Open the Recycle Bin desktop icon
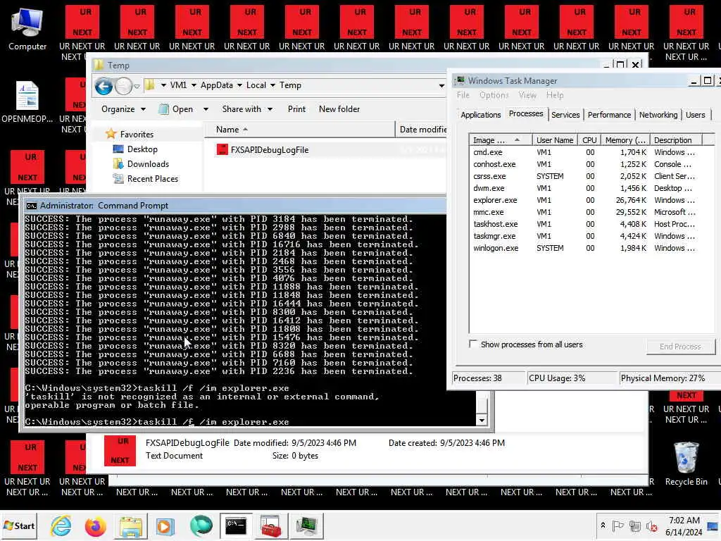721x541 pixels. click(x=686, y=464)
